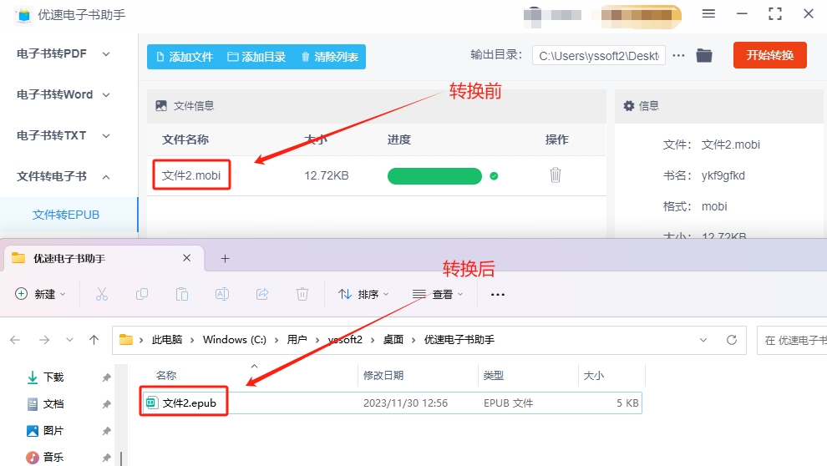Screen dimensions: 827x466
Task: Click the Paste icon in Explorer toolbar
Action: (182, 294)
